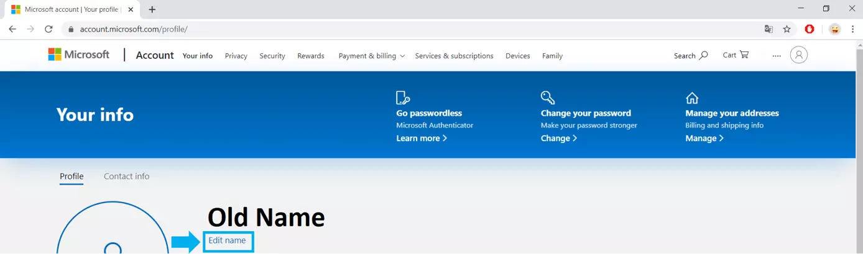Open a new browser tab
The image size is (863, 254).
(152, 9)
